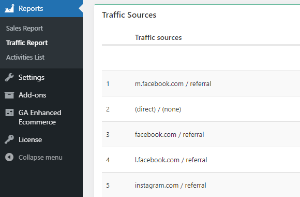300x197 pixels.
Task: Click the Add-ons archive box icon
Action: pos(9,95)
